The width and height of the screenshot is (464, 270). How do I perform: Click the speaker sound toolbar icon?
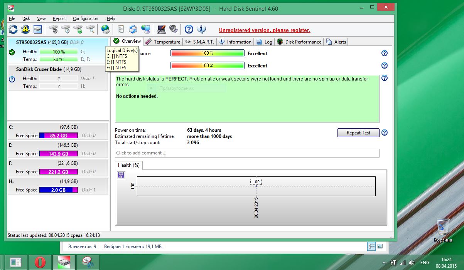[x=174, y=29]
